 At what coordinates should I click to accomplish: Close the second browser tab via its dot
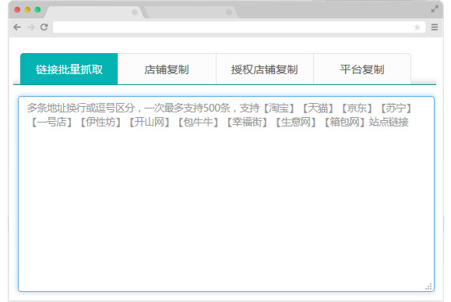(229, 12)
